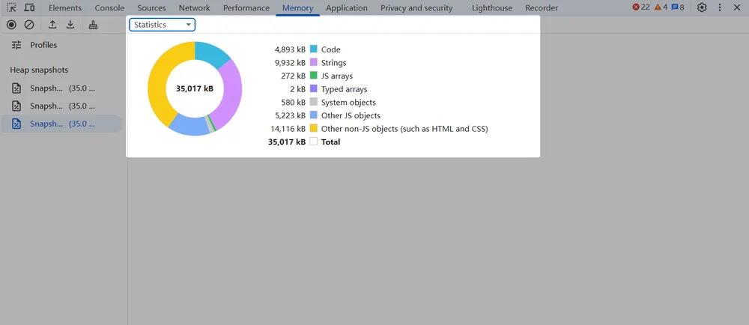The width and height of the screenshot is (749, 325).
Task: Close DevTools with the X icon
Action: pyautogui.click(x=736, y=7)
